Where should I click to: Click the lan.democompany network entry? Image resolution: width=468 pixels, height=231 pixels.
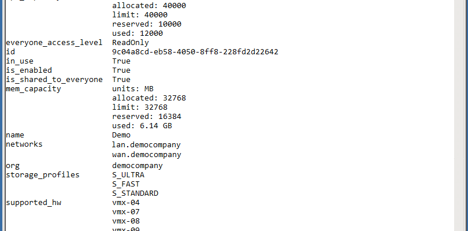pos(146,144)
